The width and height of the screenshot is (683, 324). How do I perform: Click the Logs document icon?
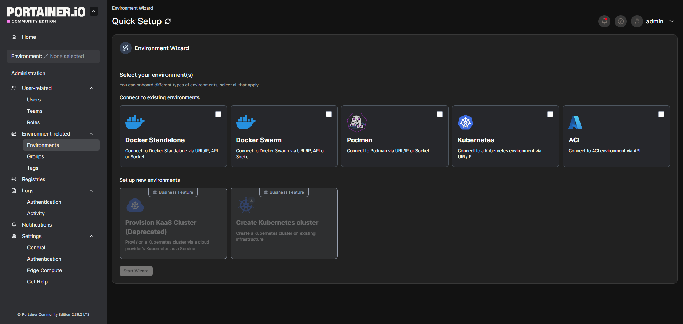coord(14,191)
